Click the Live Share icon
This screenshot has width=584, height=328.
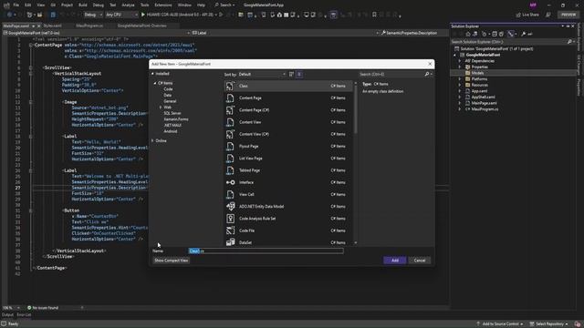tap(518, 15)
